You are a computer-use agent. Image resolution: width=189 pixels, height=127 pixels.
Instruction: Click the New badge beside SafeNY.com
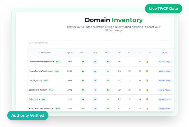(x=44, y=99)
